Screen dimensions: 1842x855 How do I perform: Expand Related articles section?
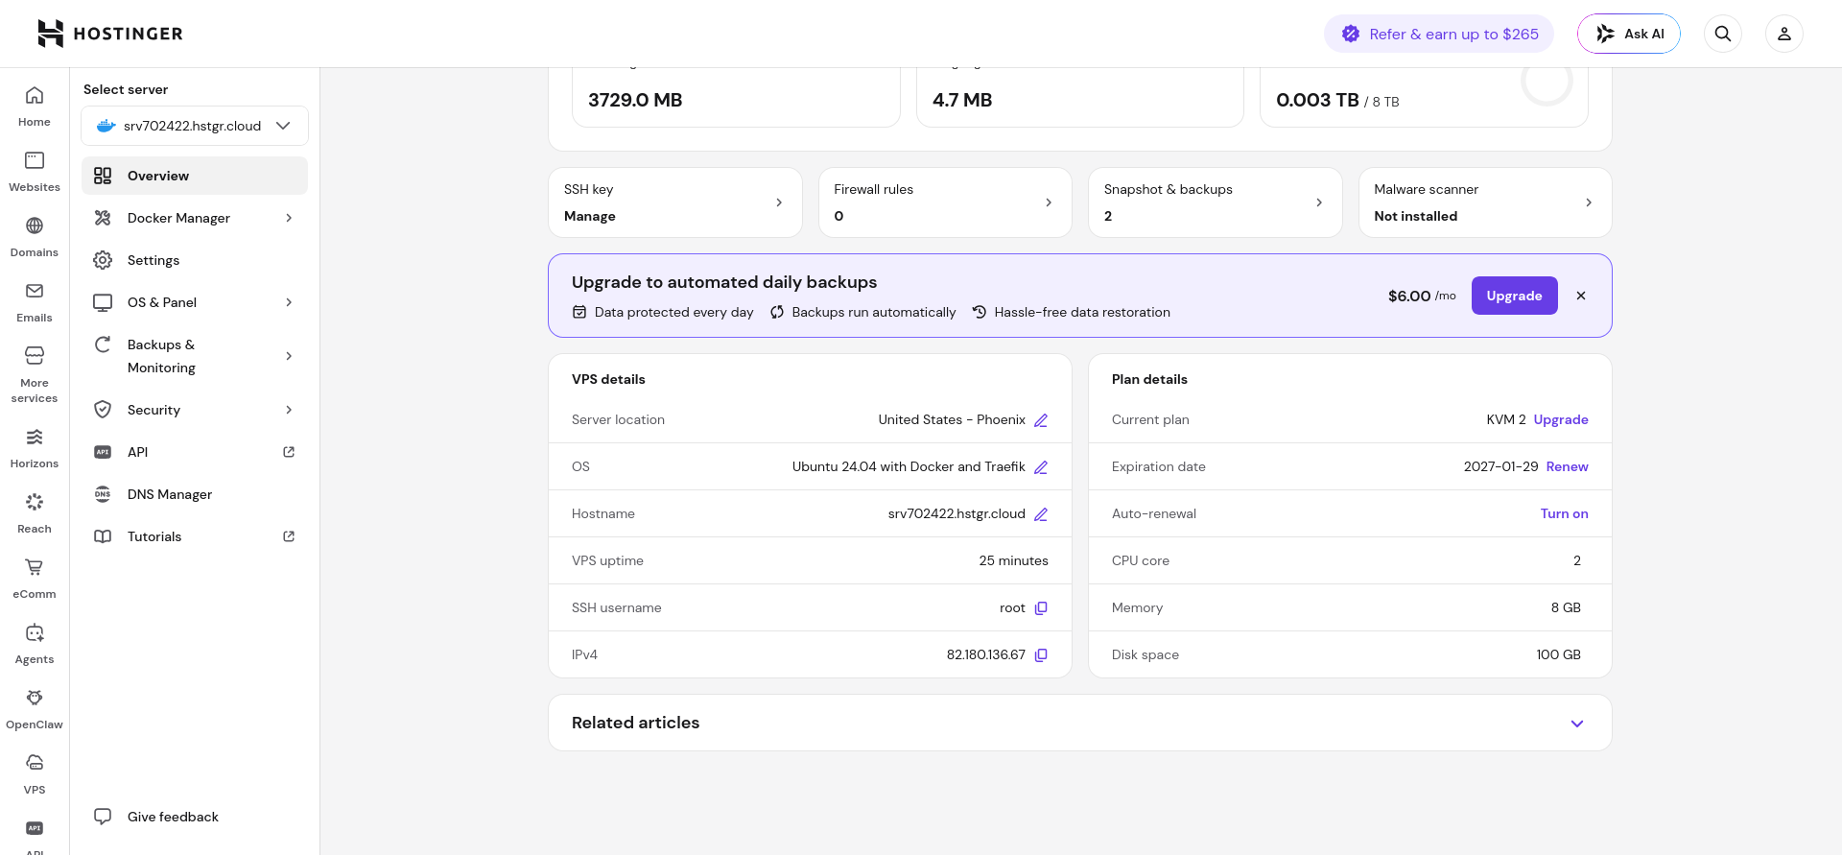tap(1577, 723)
